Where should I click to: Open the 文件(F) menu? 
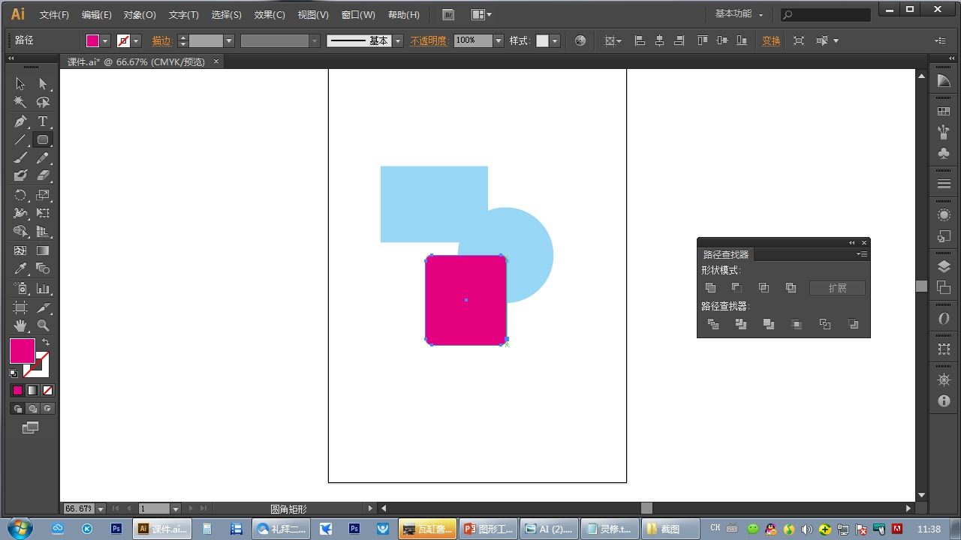click(x=54, y=15)
